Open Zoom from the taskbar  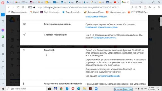(x=96, y=89)
